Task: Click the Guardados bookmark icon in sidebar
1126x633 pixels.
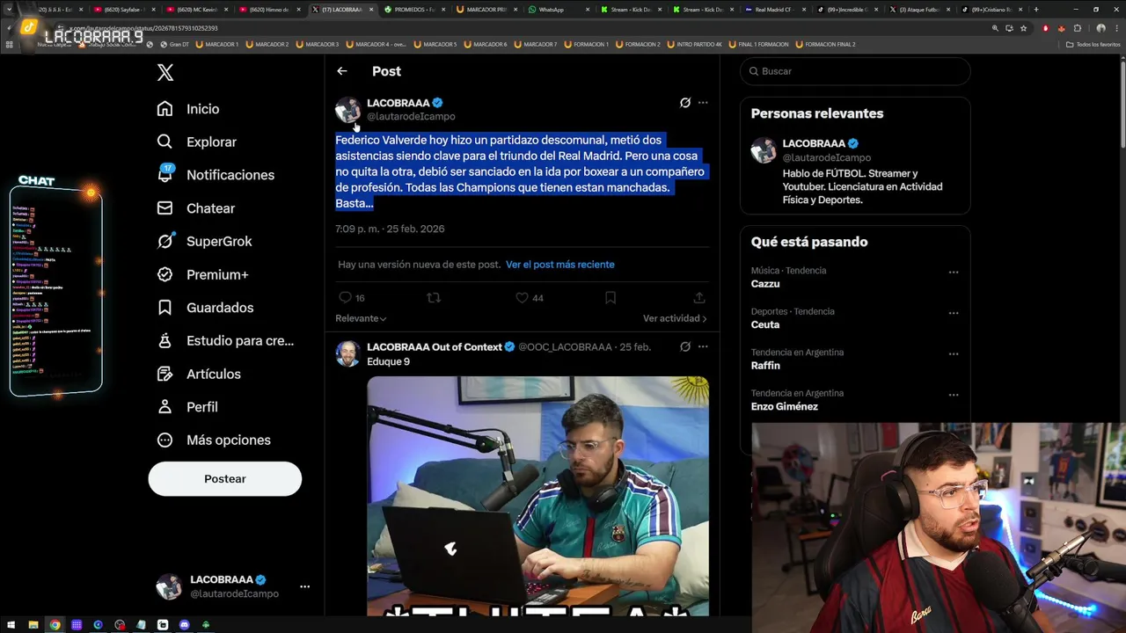Action: click(165, 308)
